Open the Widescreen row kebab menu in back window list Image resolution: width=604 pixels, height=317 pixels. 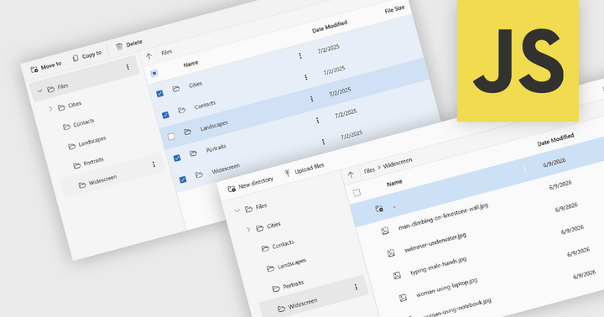pos(323,142)
